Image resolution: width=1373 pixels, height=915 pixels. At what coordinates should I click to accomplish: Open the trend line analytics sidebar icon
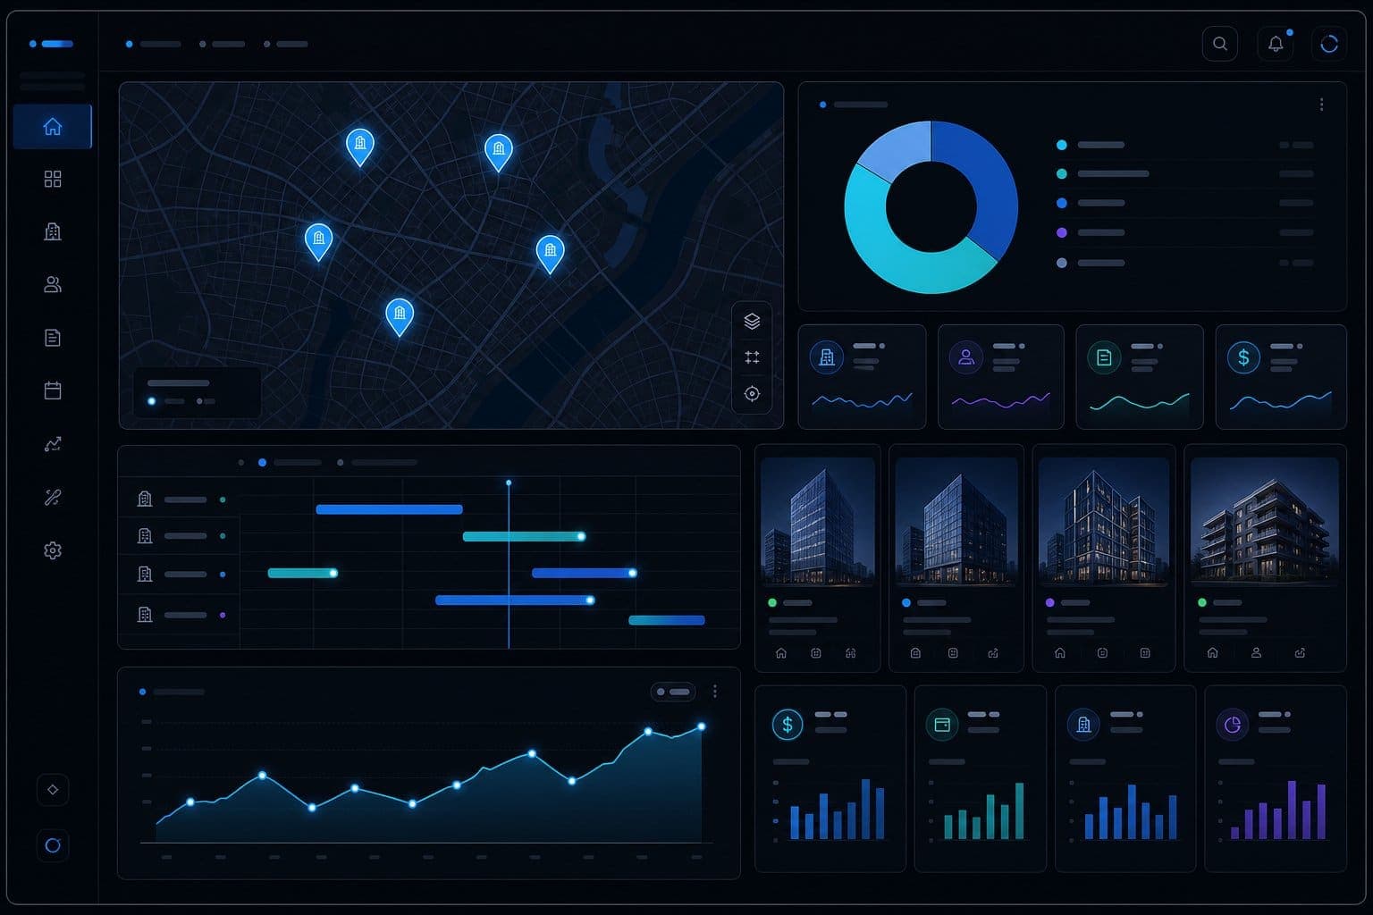pos(53,444)
